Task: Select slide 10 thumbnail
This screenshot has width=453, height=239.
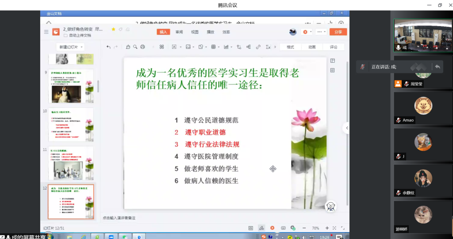Action: point(71,125)
